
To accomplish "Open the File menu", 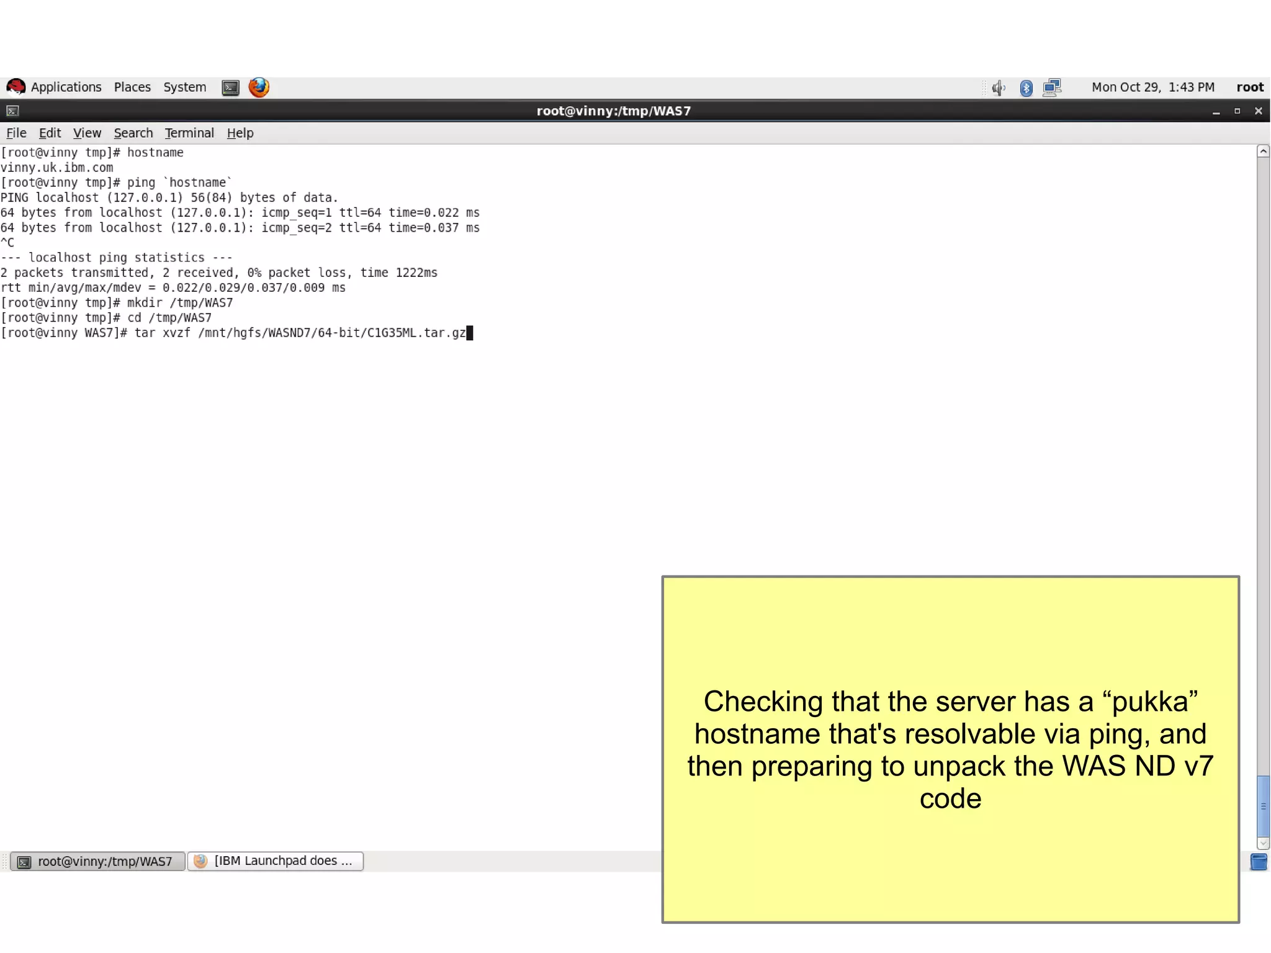I will tap(16, 133).
